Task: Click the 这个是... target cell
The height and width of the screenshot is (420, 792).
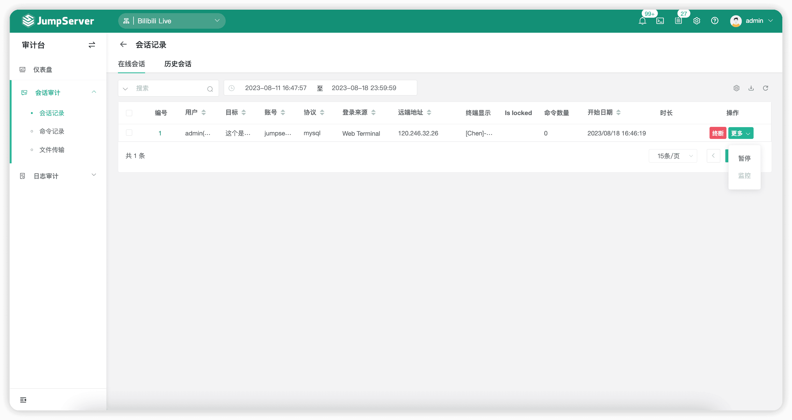Action: click(x=238, y=133)
